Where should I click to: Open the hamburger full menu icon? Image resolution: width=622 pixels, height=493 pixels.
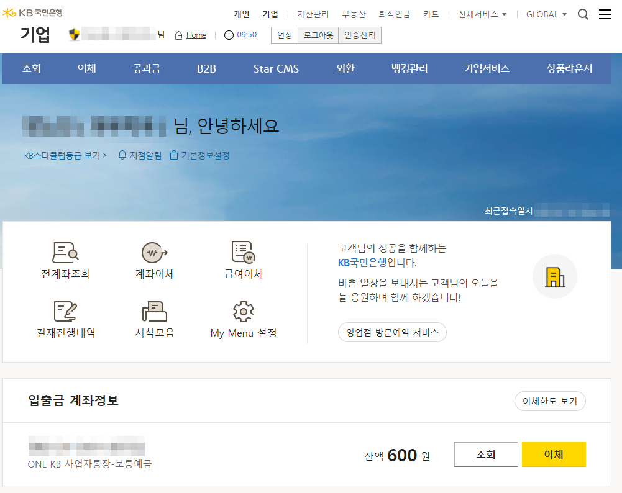click(605, 14)
